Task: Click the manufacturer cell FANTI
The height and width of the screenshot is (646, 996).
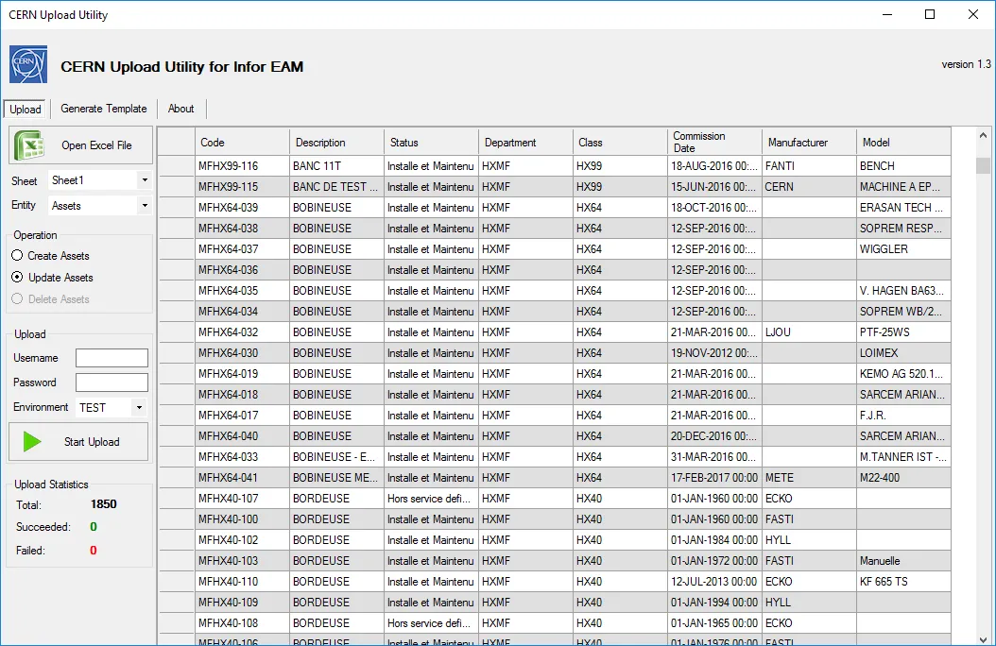Action: (809, 165)
